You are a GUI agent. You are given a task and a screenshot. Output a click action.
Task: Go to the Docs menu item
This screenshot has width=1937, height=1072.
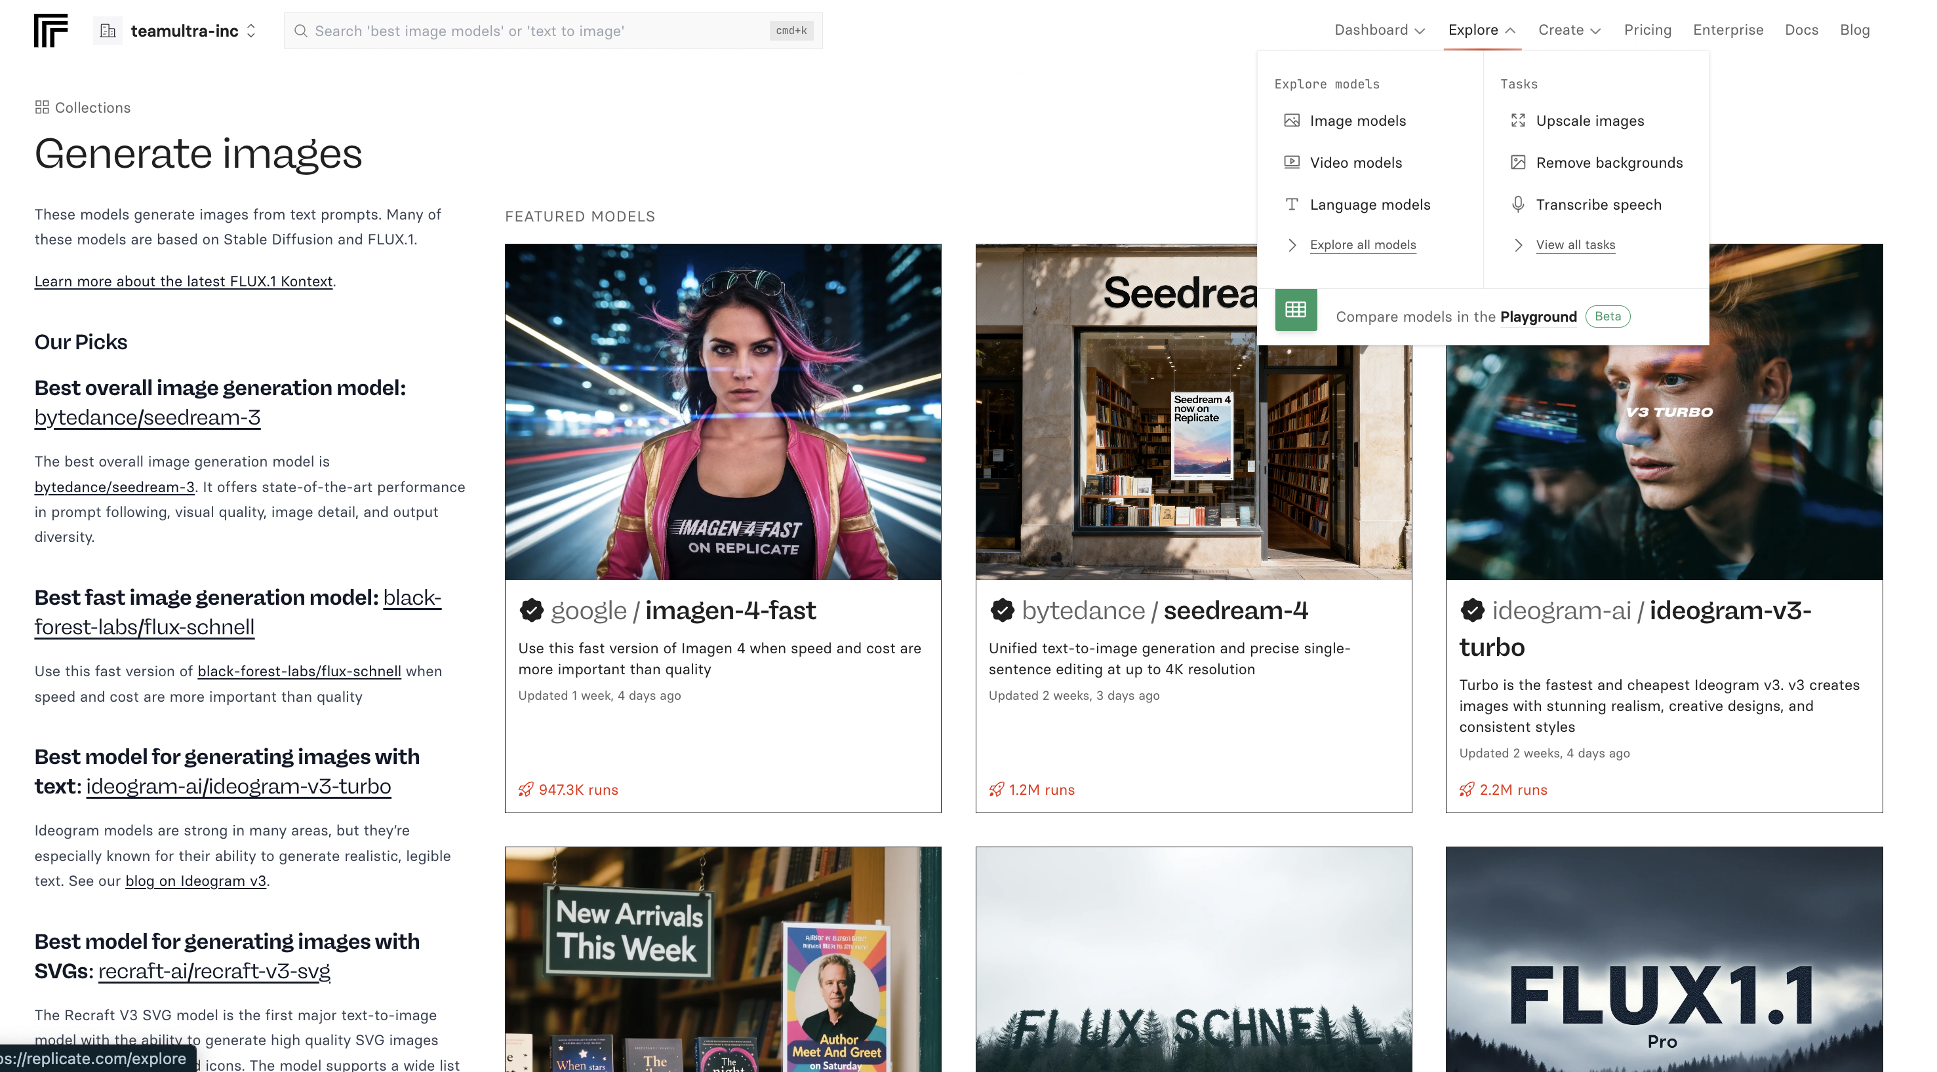[1801, 30]
